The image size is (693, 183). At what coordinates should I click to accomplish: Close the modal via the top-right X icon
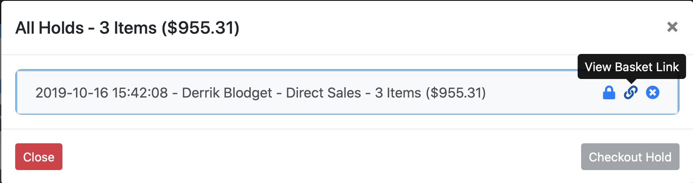coord(672,27)
